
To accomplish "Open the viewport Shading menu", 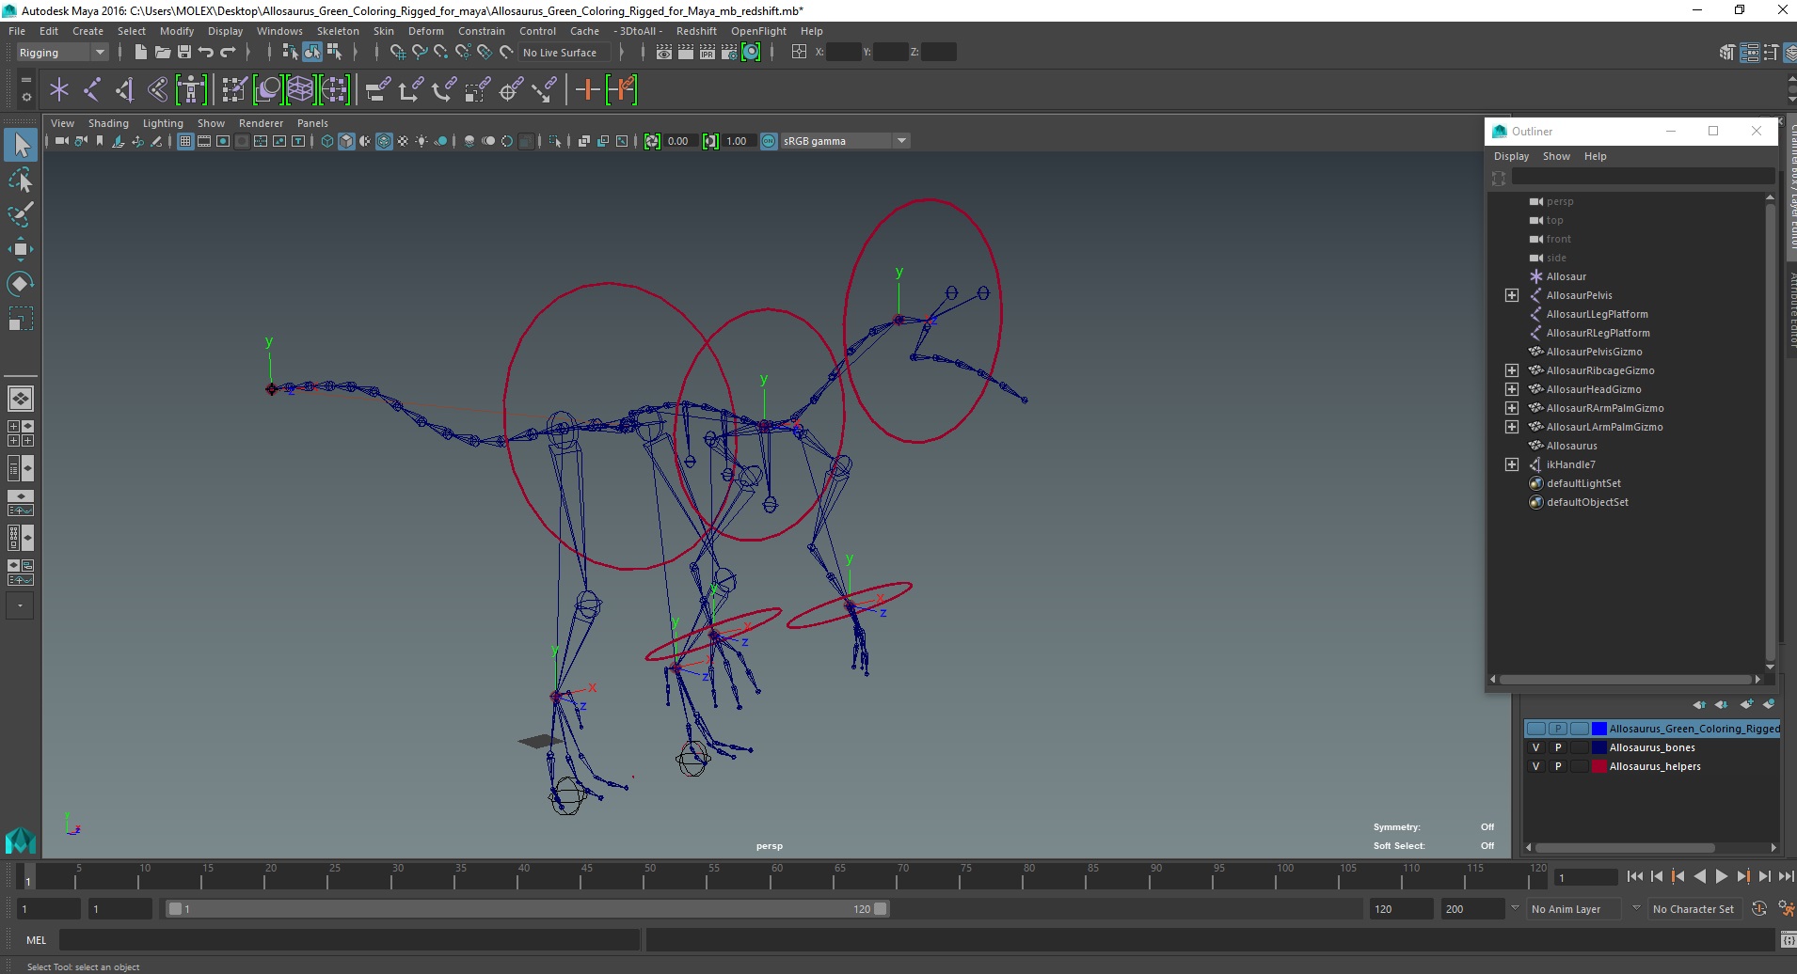I will click(108, 123).
